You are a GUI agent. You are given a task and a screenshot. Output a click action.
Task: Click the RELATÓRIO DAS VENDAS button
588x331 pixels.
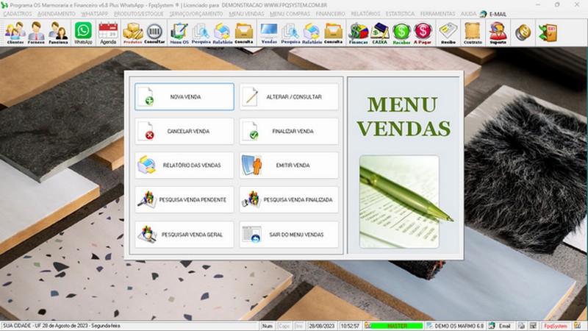coord(184,165)
